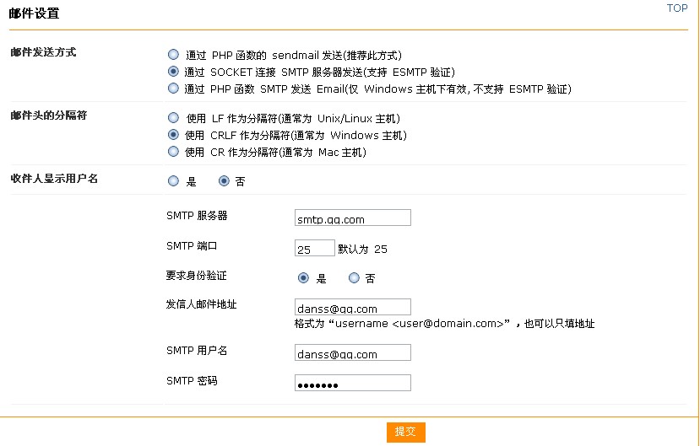Submit the form with 提交 button
This screenshot has width=700, height=446.
coord(406,433)
